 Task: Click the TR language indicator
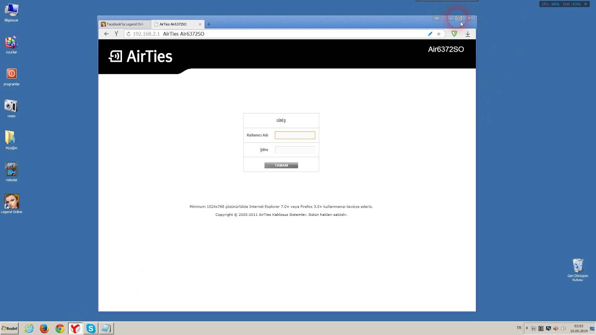519,328
